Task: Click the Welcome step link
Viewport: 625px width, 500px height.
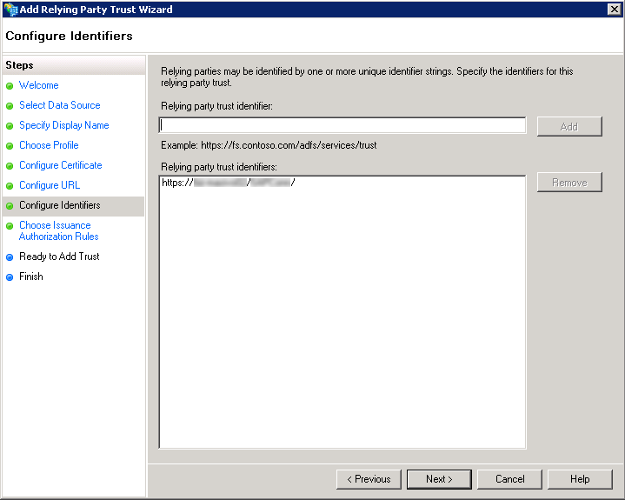Action: [x=38, y=85]
